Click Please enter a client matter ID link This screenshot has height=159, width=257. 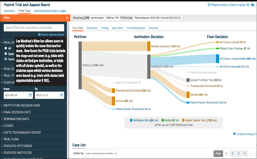(230, 5)
